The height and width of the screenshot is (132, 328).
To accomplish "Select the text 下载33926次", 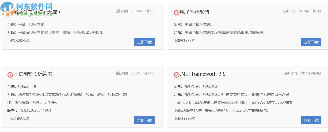I will point(185,118).
